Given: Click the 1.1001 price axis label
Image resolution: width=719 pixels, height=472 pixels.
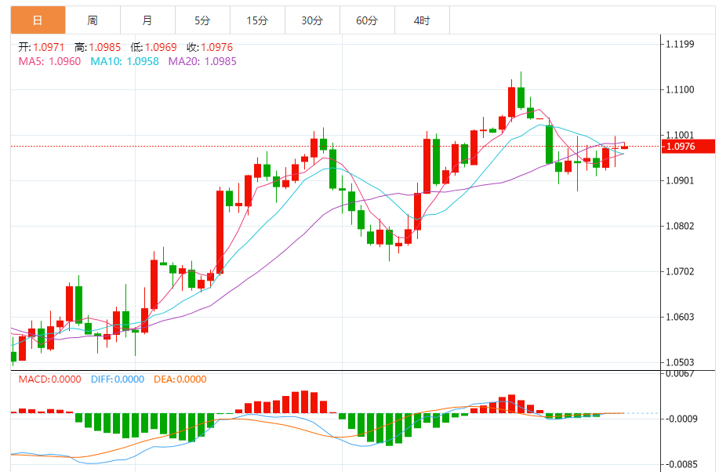Looking at the screenshot, I should [680, 135].
